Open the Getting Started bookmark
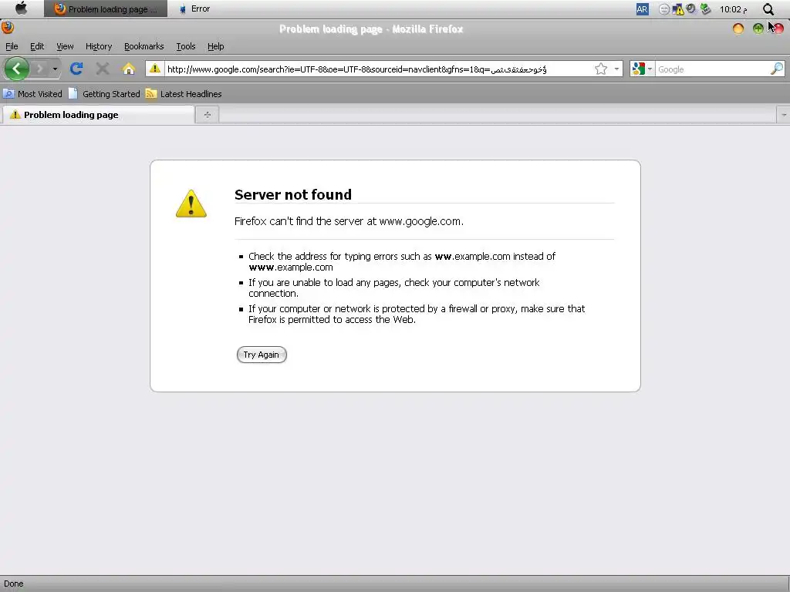 pyautogui.click(x=104, y=93)
